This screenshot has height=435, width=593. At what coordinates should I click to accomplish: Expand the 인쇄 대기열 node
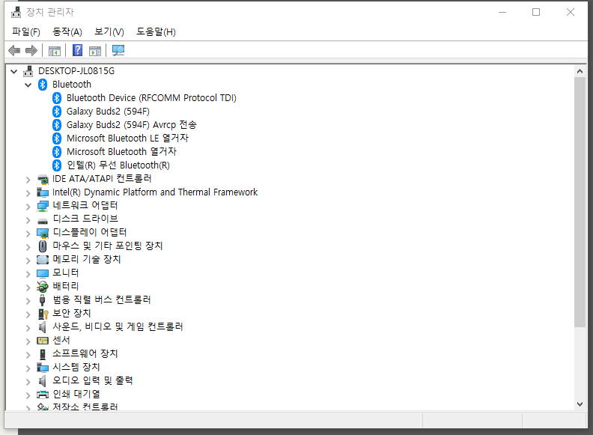pos(28,395)
